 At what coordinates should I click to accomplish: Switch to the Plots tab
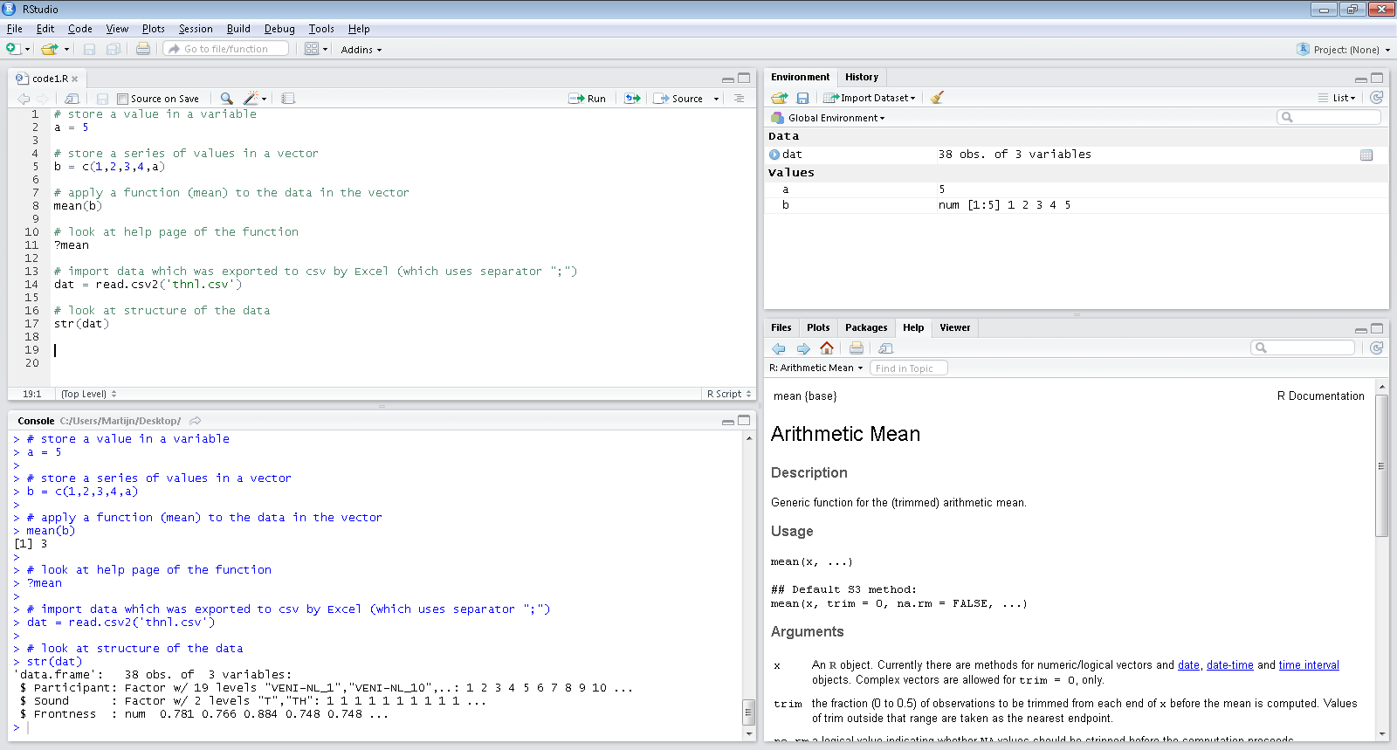tap(818, 327)
